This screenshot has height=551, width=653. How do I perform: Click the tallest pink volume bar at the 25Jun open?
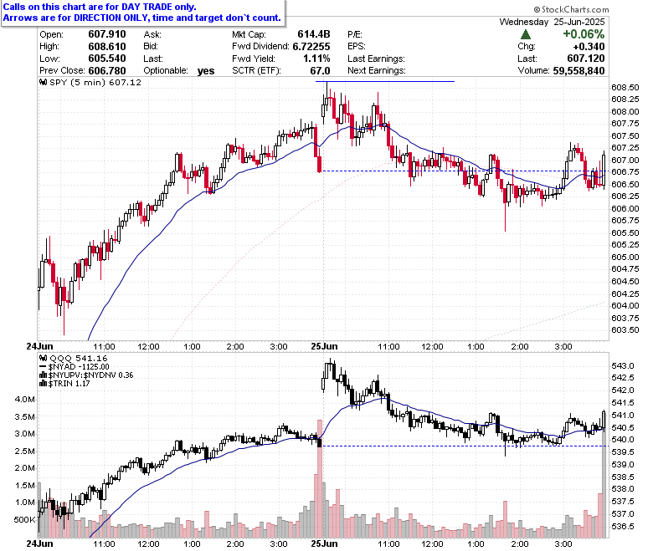(320, 479)
